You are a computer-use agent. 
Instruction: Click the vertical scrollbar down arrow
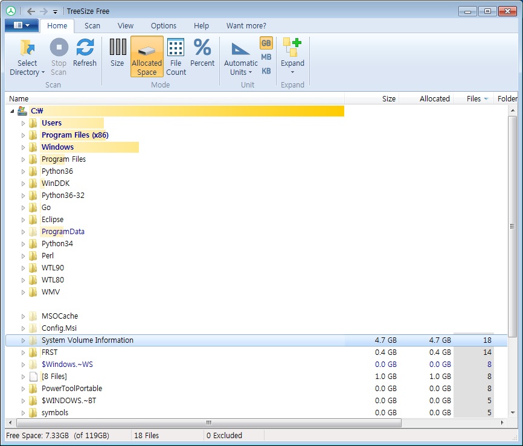coord(513,413)
